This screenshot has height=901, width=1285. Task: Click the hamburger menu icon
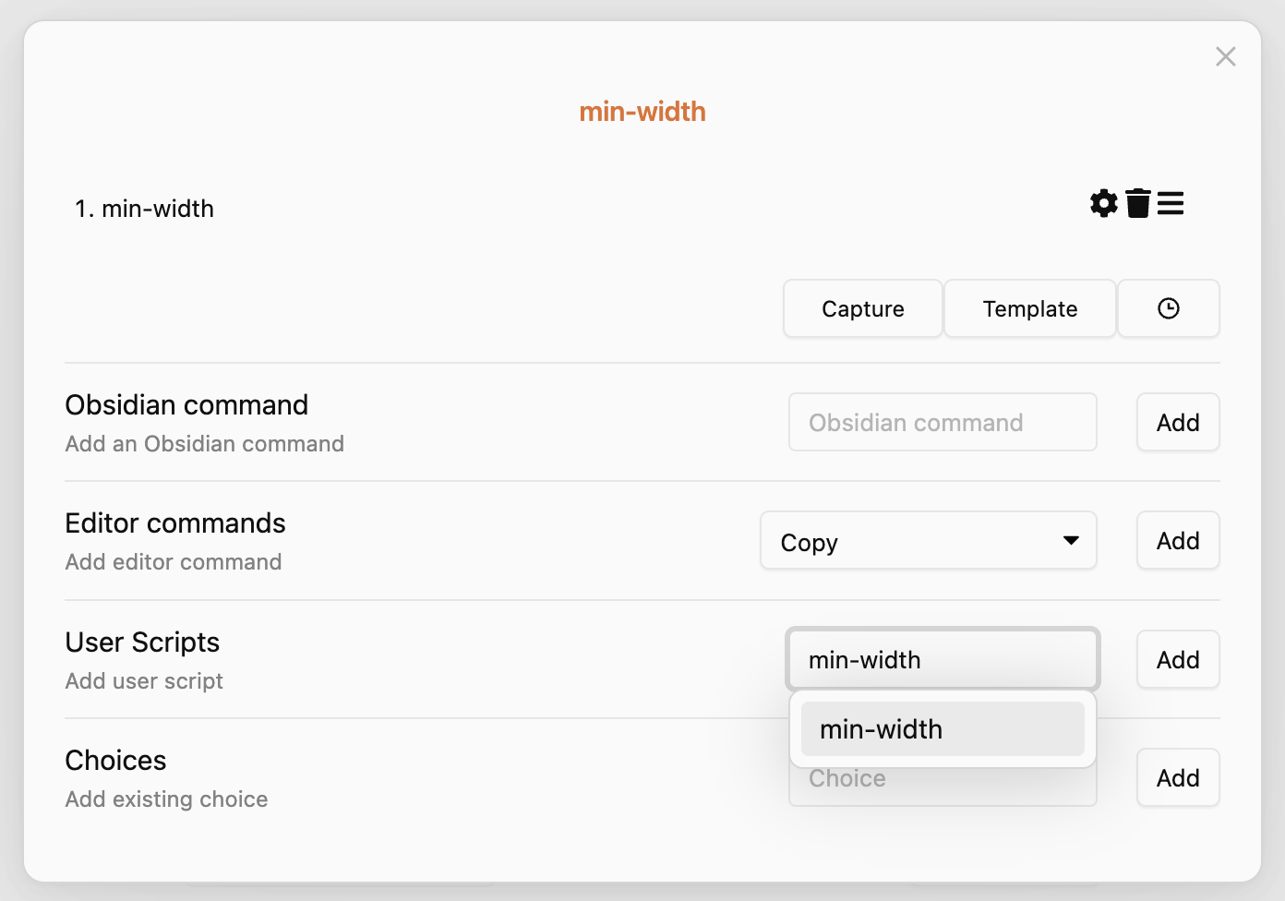click(1170, 203)
